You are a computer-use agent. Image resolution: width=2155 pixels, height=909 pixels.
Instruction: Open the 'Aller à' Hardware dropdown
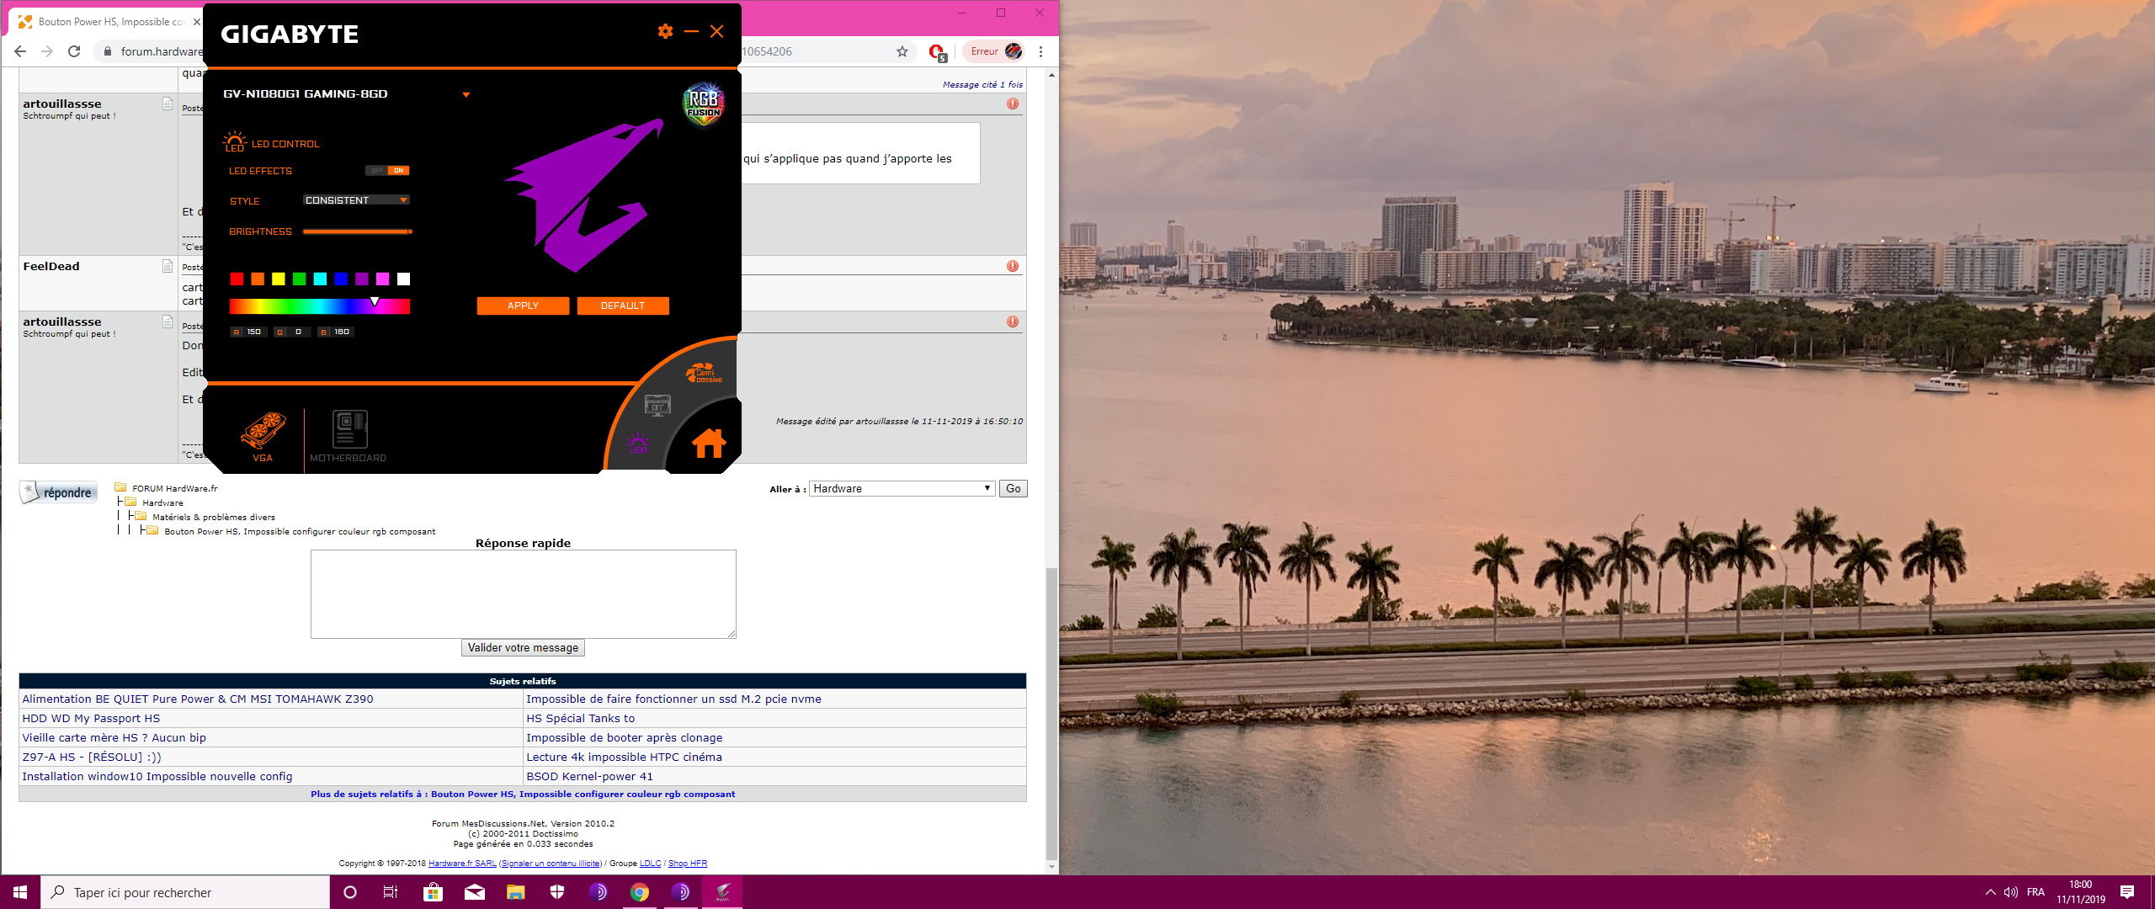(x=902, y=489)
